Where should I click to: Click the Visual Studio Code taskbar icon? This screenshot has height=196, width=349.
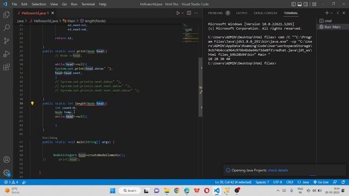tap(217, 191)
